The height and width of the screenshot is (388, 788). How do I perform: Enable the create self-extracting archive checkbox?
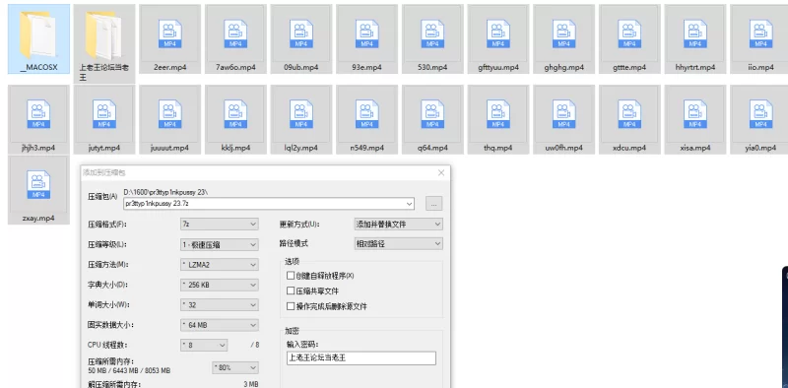(x=290, y=276)
